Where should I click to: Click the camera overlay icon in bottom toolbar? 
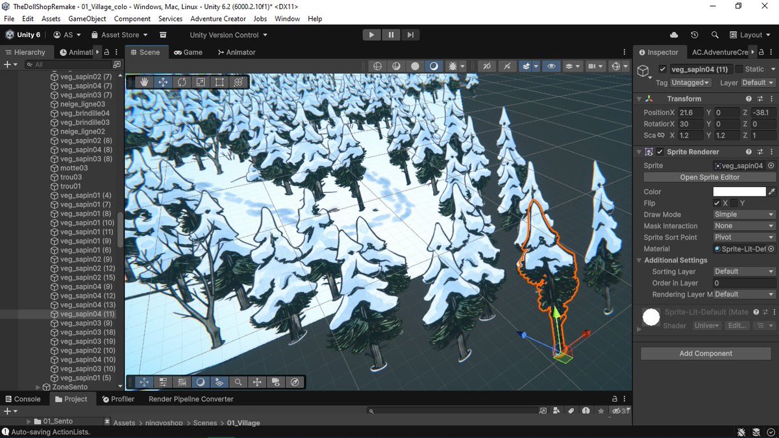pyautogui.click(x=276, y=382)
